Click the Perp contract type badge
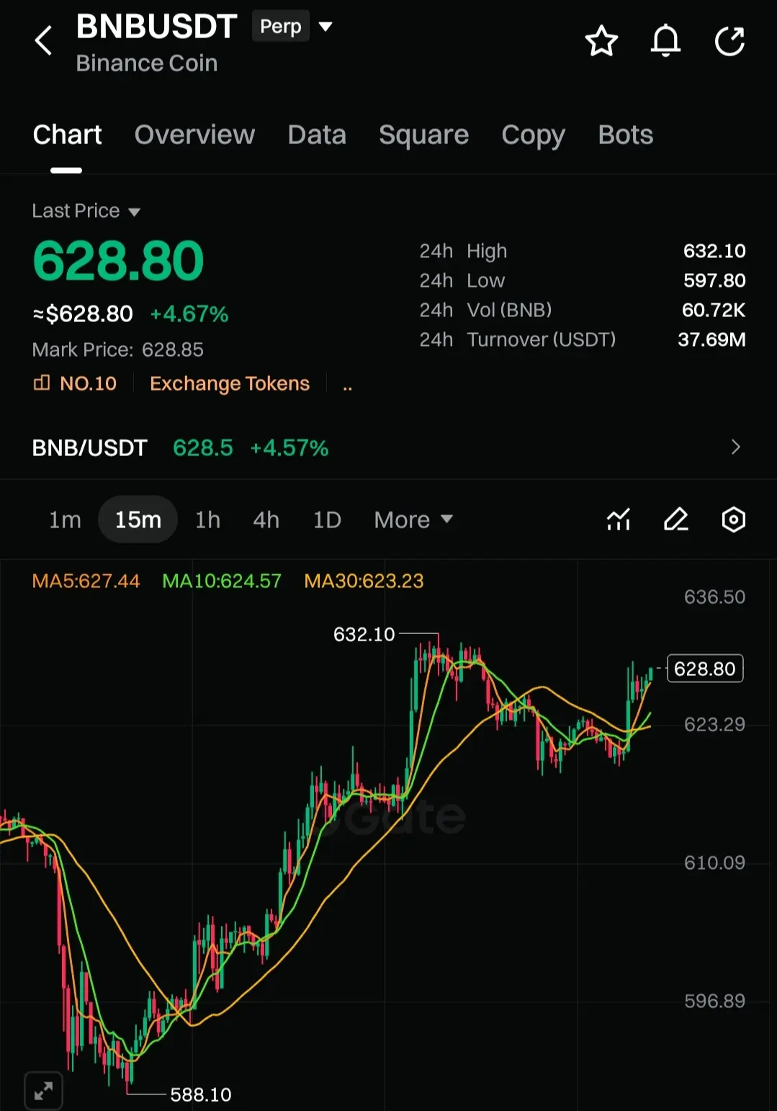This screenshot has height=1111, width=777. 281,27
